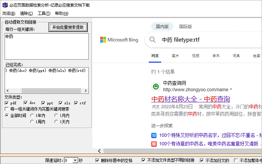Select the 词典 results tab
262x164 pixels.
(236, 56)
